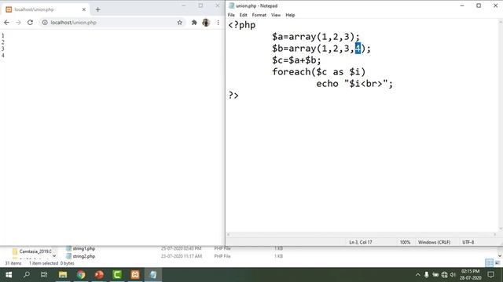Click UTF-8 encoding status entry

[468, 242]
